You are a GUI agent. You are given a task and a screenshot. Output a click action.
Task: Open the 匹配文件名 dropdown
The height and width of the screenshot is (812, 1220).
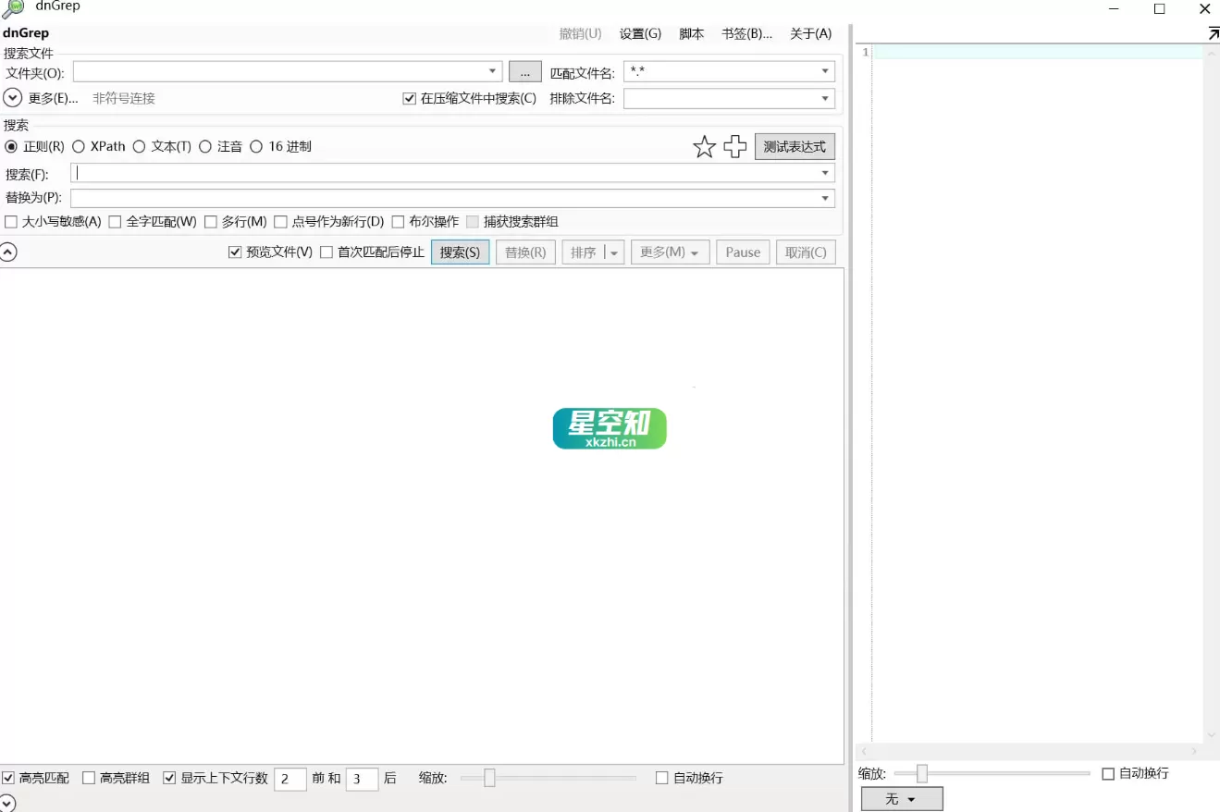point(822,71)
